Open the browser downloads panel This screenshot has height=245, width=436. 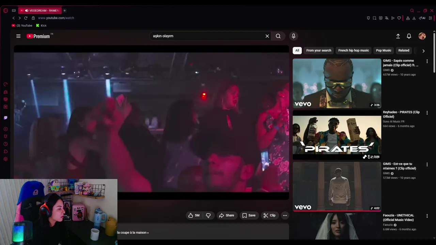pyautogui.click(x=414, y=18)
